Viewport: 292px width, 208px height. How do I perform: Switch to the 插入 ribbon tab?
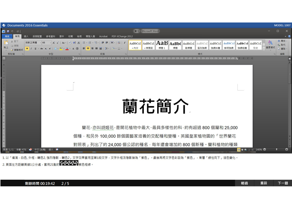[x=26, y=36]
